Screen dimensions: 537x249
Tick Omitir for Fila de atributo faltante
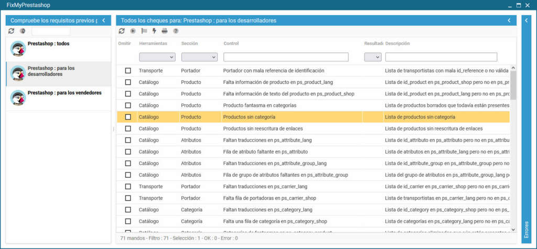click(x=128, y=151)
